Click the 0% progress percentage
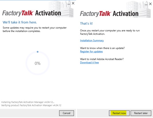The image size is (153, 118). tap(37, 63)
